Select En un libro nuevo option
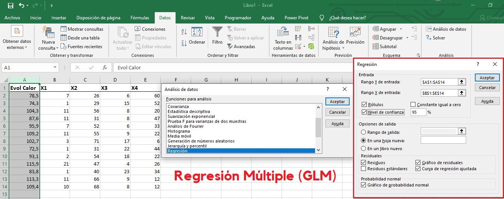The height and width of the screenshot is (199, 504). (x=364, y=149)
